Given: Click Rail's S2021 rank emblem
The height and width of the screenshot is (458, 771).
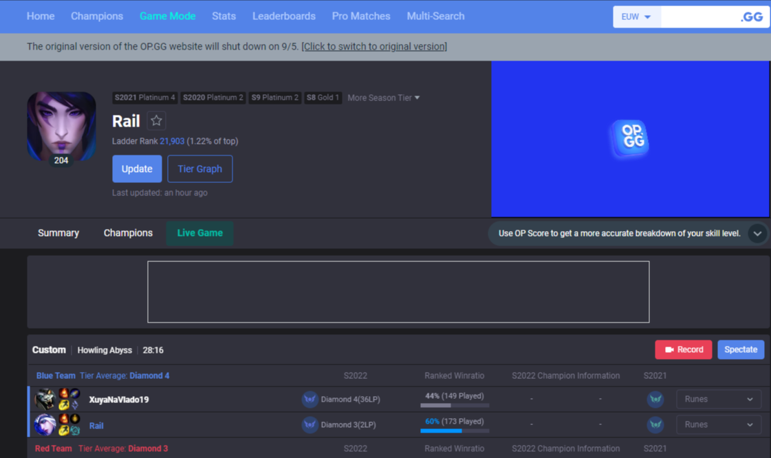Looking at the screenshot, I should pyautogui.click(x=655, y=424).
